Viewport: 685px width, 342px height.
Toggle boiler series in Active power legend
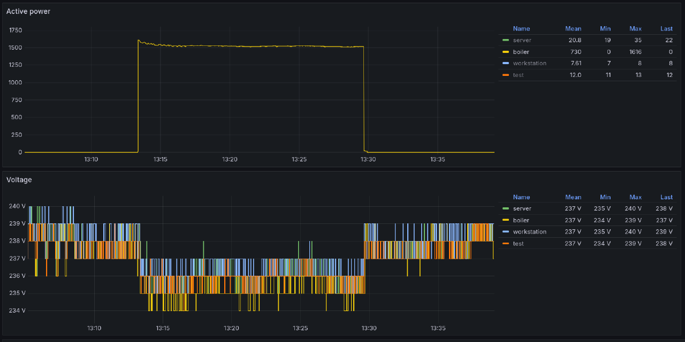point(521,52)
